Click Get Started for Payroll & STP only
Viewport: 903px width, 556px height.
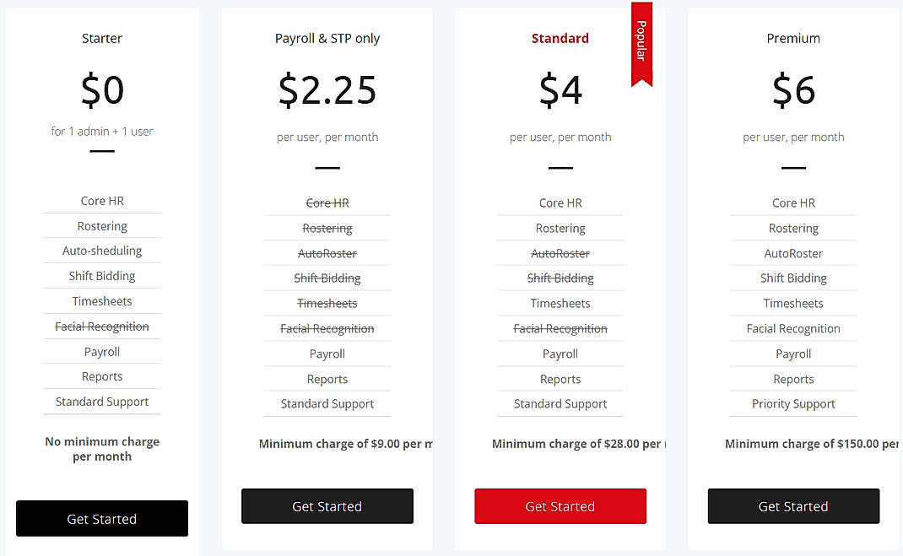click(x=327, y=506)
